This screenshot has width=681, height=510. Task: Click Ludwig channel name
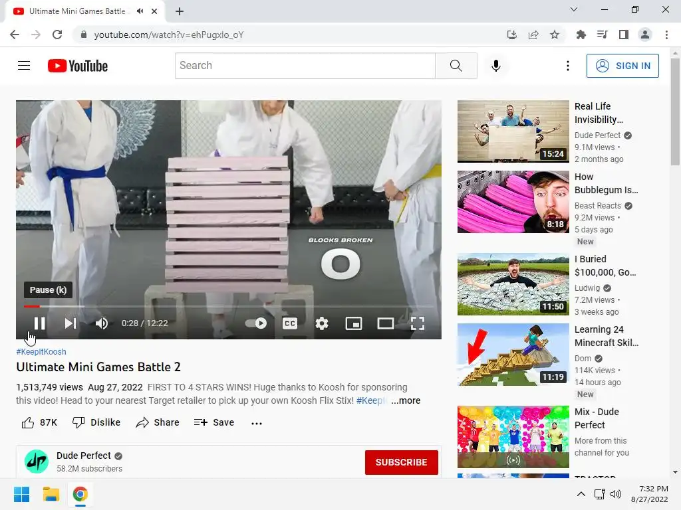point(587,288)
